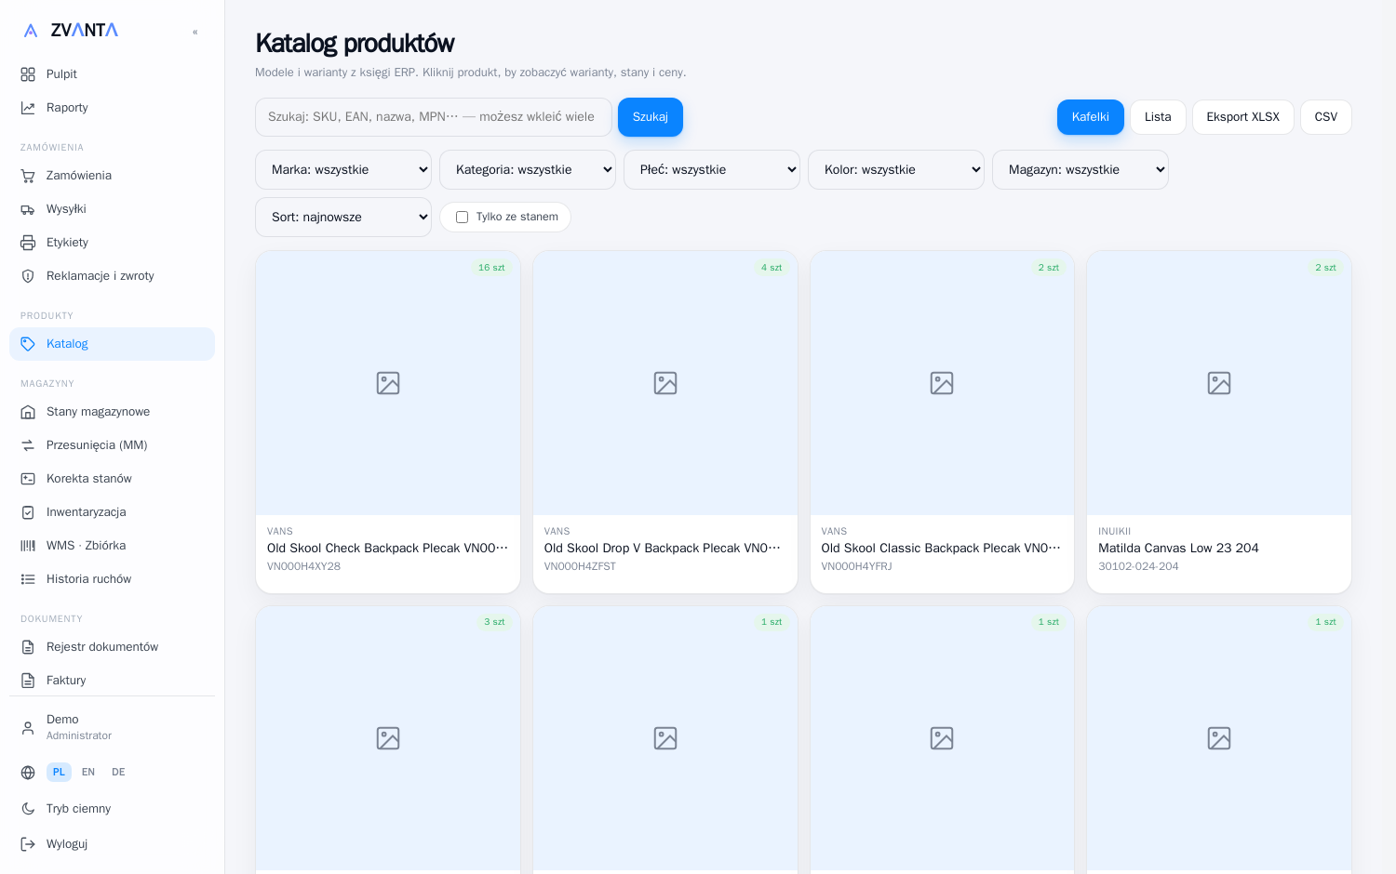This screenshot has height=874, width=1396.
Task: Click the CSV export button
Action: point(1326,117)
